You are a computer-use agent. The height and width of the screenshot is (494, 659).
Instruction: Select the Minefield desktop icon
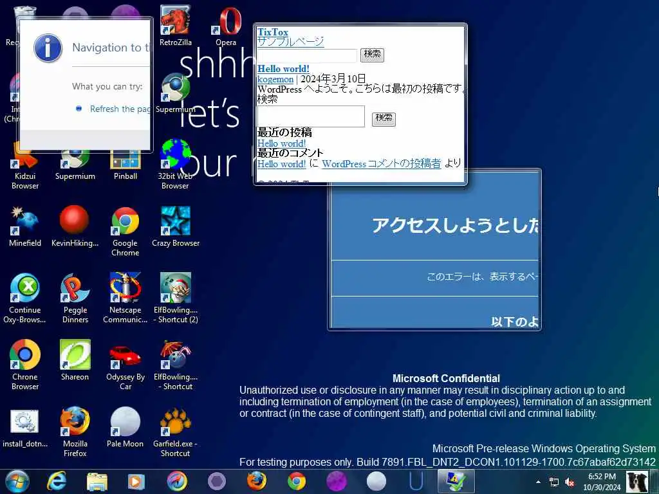point(25,226)
